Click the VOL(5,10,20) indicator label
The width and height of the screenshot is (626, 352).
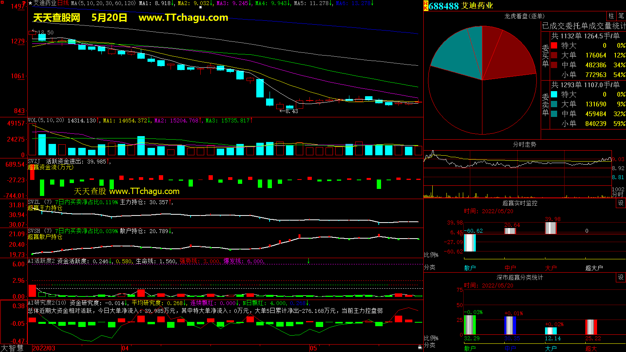(x=46, y=120)
